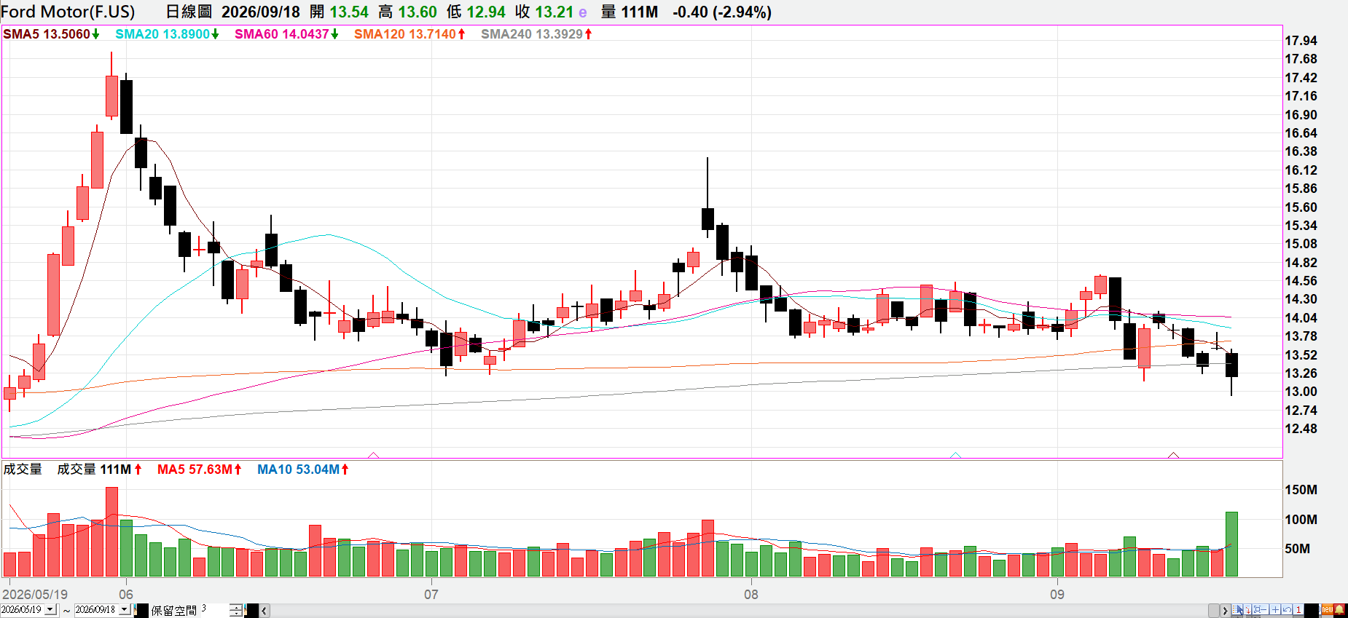This screenshot has width=1348, height=618.
Task: Click the SMA120 13.7140 indicator label
Action: pos(410,34)
